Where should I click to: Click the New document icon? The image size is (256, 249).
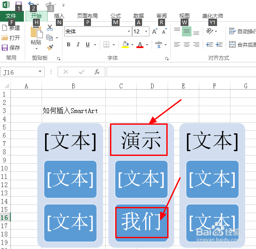pyautogui.click(x=5, y=28)
